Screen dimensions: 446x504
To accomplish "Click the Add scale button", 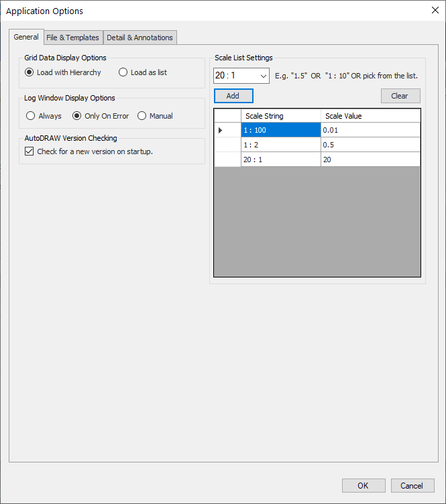I will point(233,96).
